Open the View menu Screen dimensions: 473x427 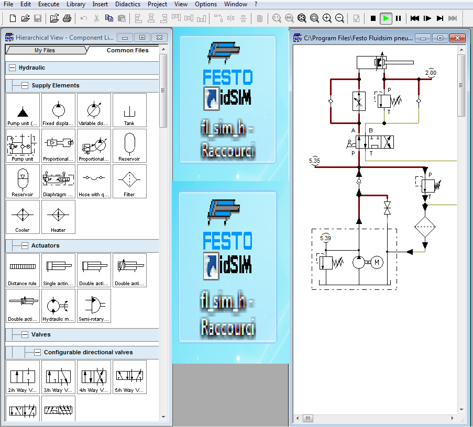point(181,4)
